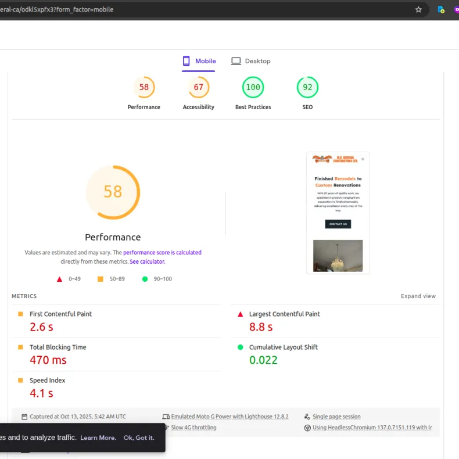
Task: Click the 'Using HeadlessChromium' browser info
Action: tap(372, 428)
